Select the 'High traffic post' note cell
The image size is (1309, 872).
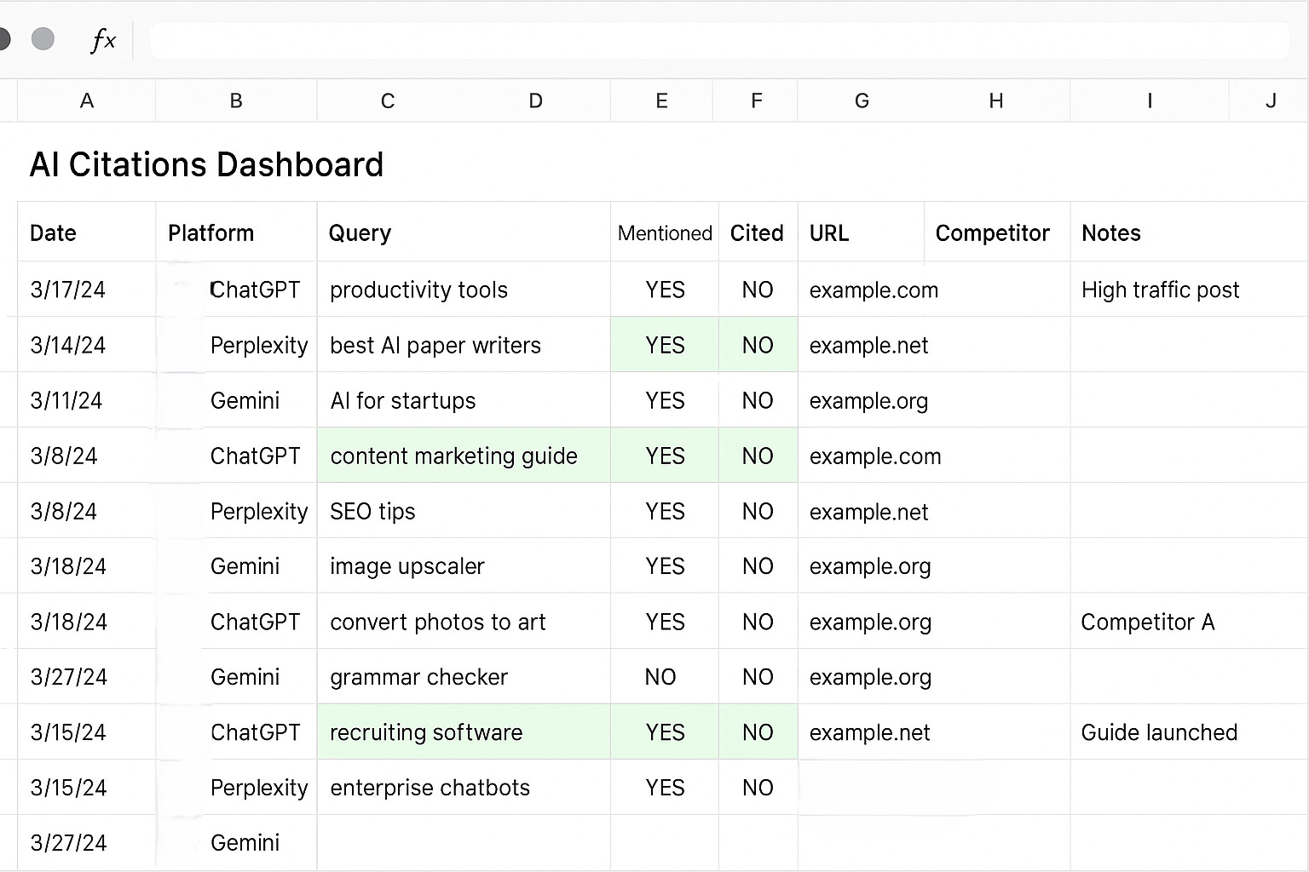pyautogui.click(x=1189, y=290)
